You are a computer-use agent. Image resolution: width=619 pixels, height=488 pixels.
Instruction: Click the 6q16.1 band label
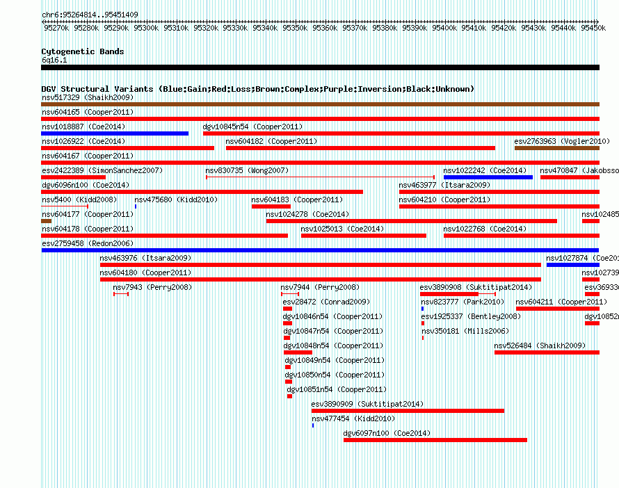54,60
